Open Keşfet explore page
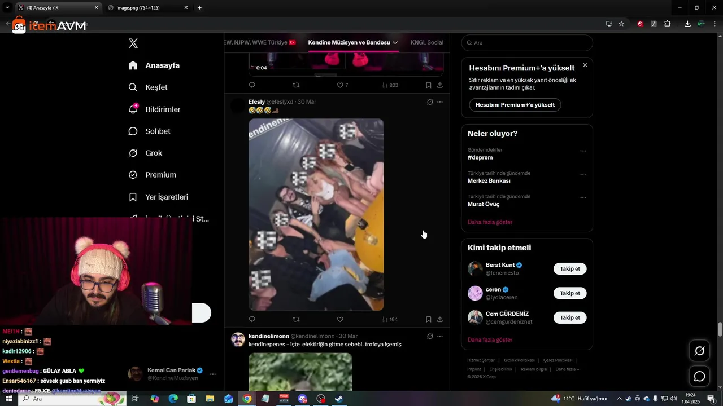 point(148,87)
